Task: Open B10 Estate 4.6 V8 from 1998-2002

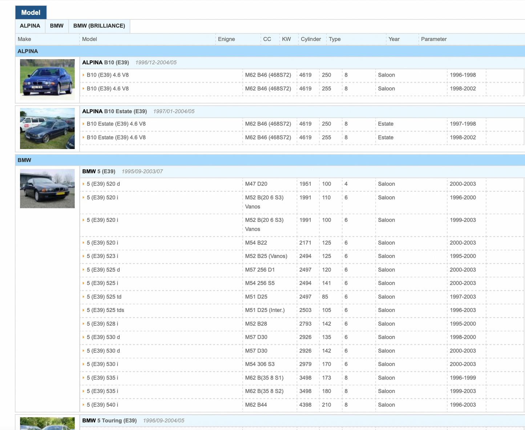Action: pos(116,138)
